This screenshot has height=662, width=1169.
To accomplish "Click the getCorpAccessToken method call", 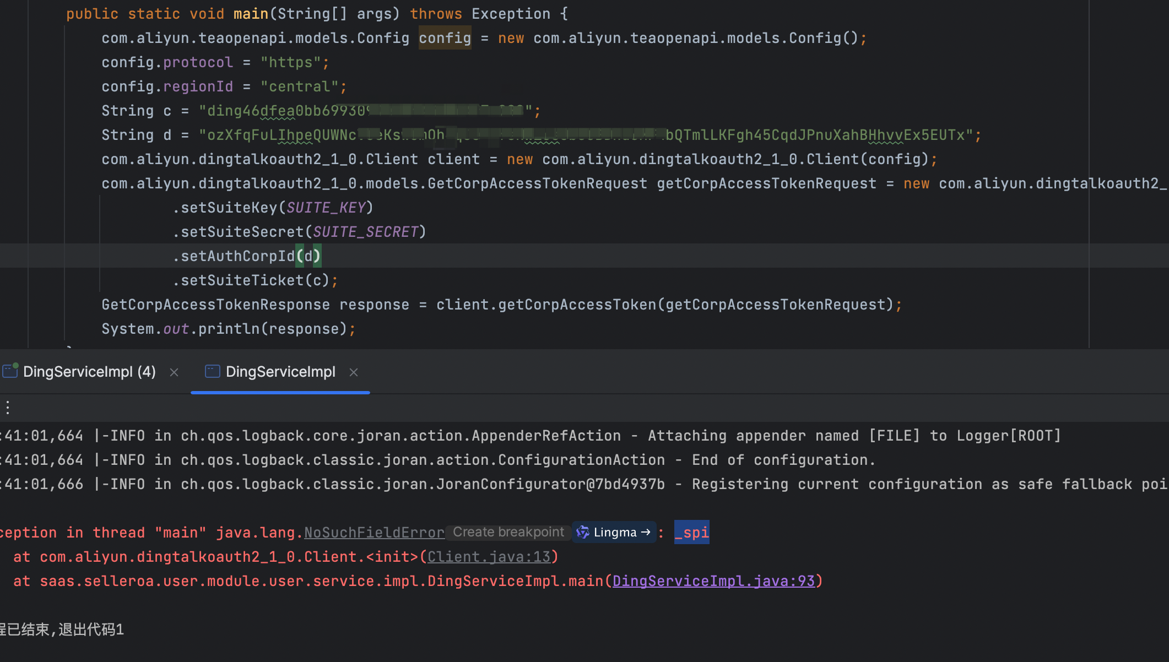I will click(577, 305).
